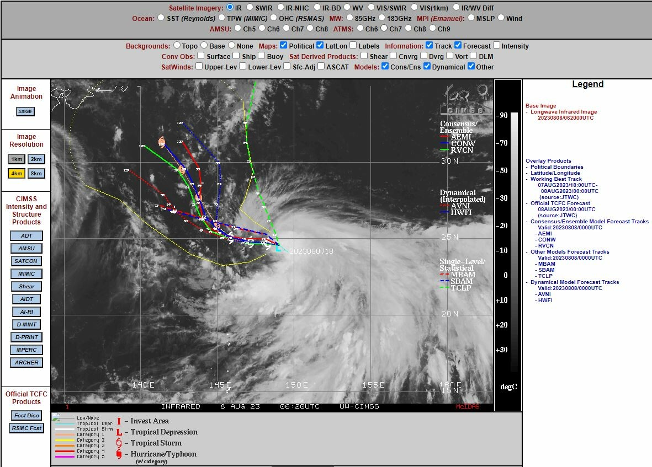Open the AiDT product
Viewport: 652px width, 467px height.
(26, 299)
